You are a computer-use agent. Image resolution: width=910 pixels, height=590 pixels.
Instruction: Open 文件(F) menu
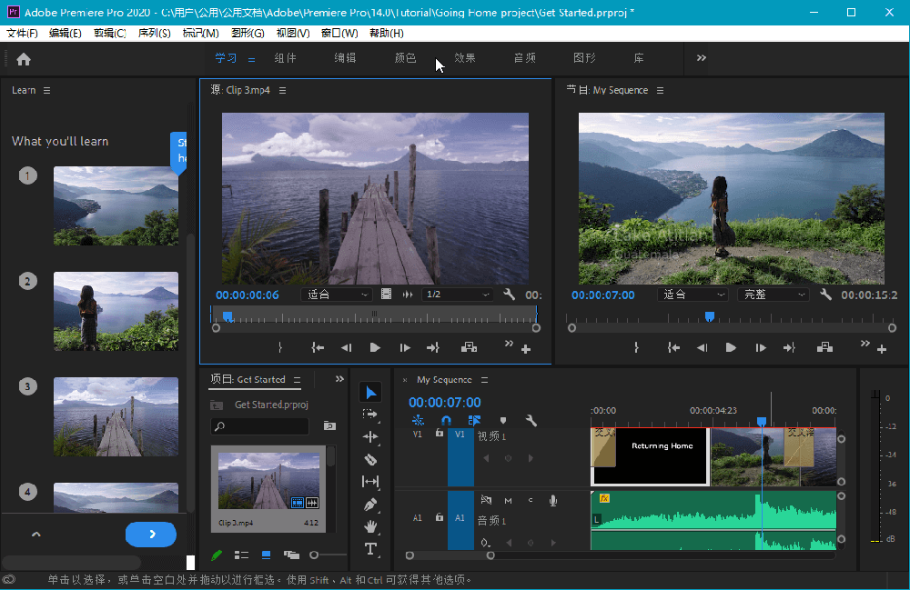coord(22,33)
